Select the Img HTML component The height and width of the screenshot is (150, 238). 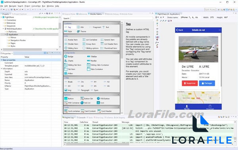point(68,90)
